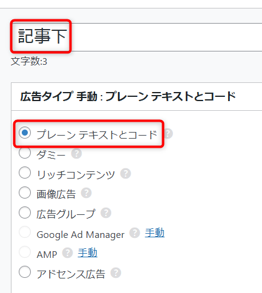This screenshot has height=293, width=262.
Task: Click help icon beside プレーン テキストとコード
Action: pos(168,134)
